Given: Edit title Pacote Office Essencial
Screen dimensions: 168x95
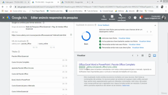Looking at the screenshot, I should (39, 56).
